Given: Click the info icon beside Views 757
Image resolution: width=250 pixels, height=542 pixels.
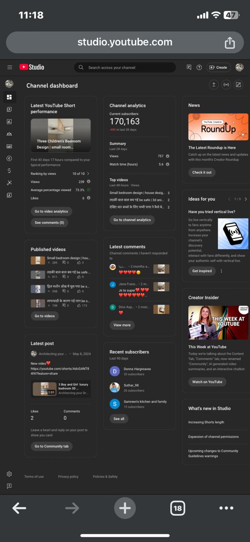Looking at the screenshot, I should coord(168,156).
